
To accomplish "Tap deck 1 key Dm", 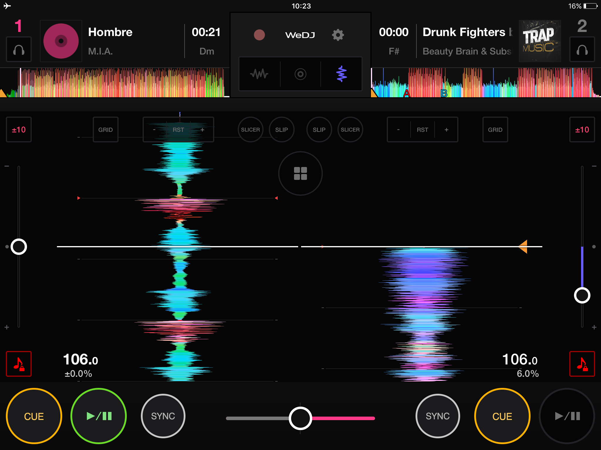I will click(x=207, y=51).
